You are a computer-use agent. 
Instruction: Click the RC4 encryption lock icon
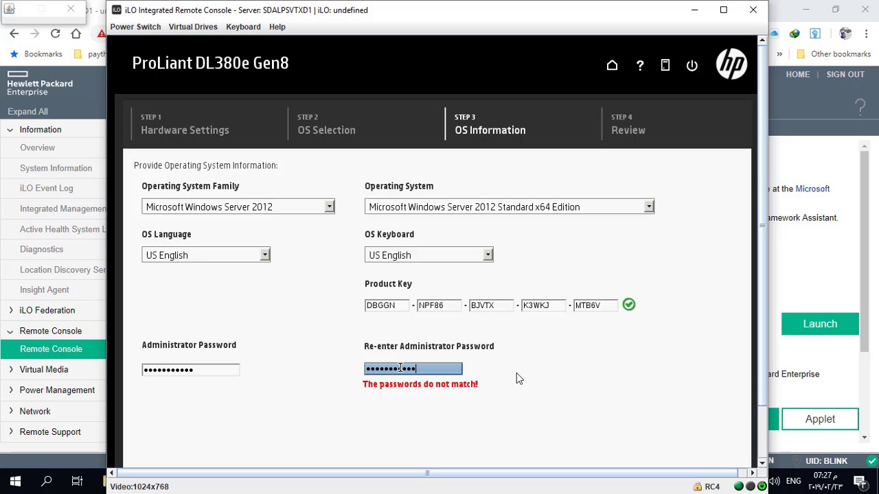click(698, 486)
